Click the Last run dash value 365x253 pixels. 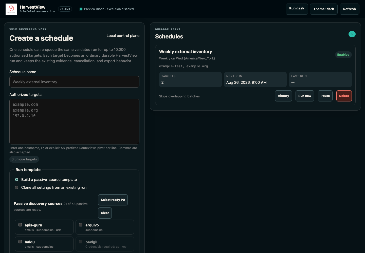(x=293, y=82)
